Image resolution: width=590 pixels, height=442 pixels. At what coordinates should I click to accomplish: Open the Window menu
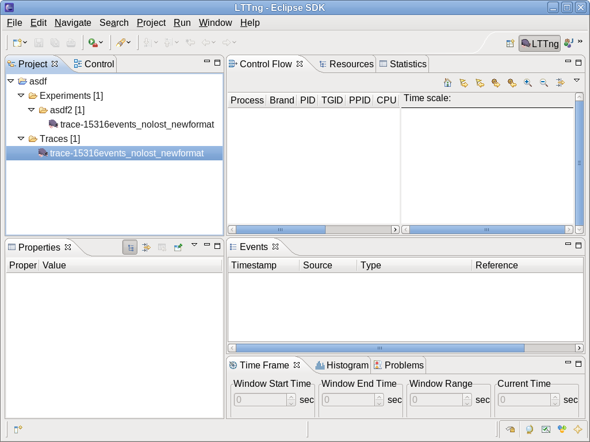[215, 23]
